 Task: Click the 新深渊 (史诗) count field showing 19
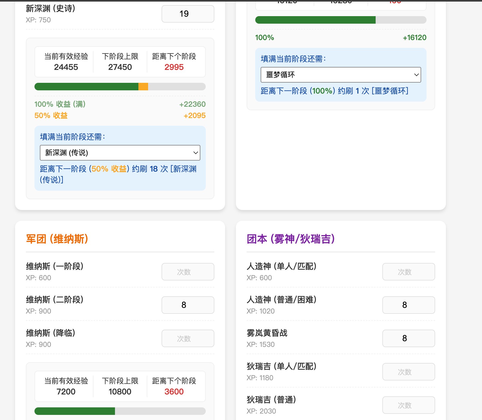188,14
